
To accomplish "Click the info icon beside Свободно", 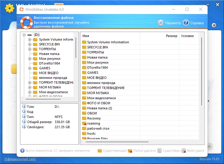I will (x=24, y=127).
